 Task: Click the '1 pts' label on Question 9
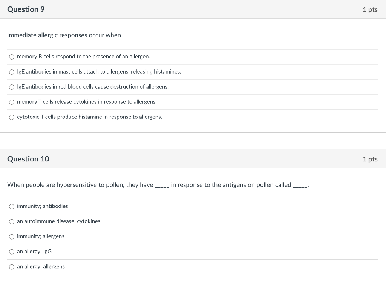click(x=370, y=9)
